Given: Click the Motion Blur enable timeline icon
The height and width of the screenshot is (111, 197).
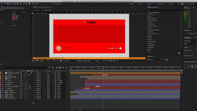Looking at the screenshot, I should (x=63, y=68).
